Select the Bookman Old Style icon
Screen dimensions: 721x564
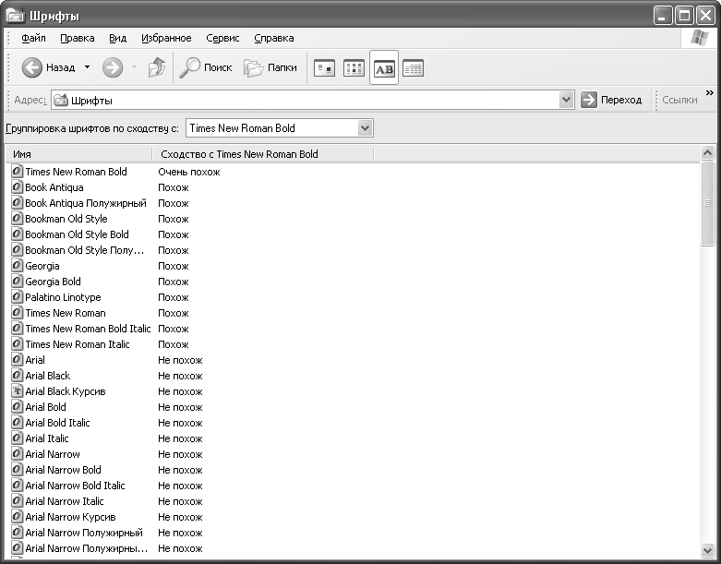point(17,219)
